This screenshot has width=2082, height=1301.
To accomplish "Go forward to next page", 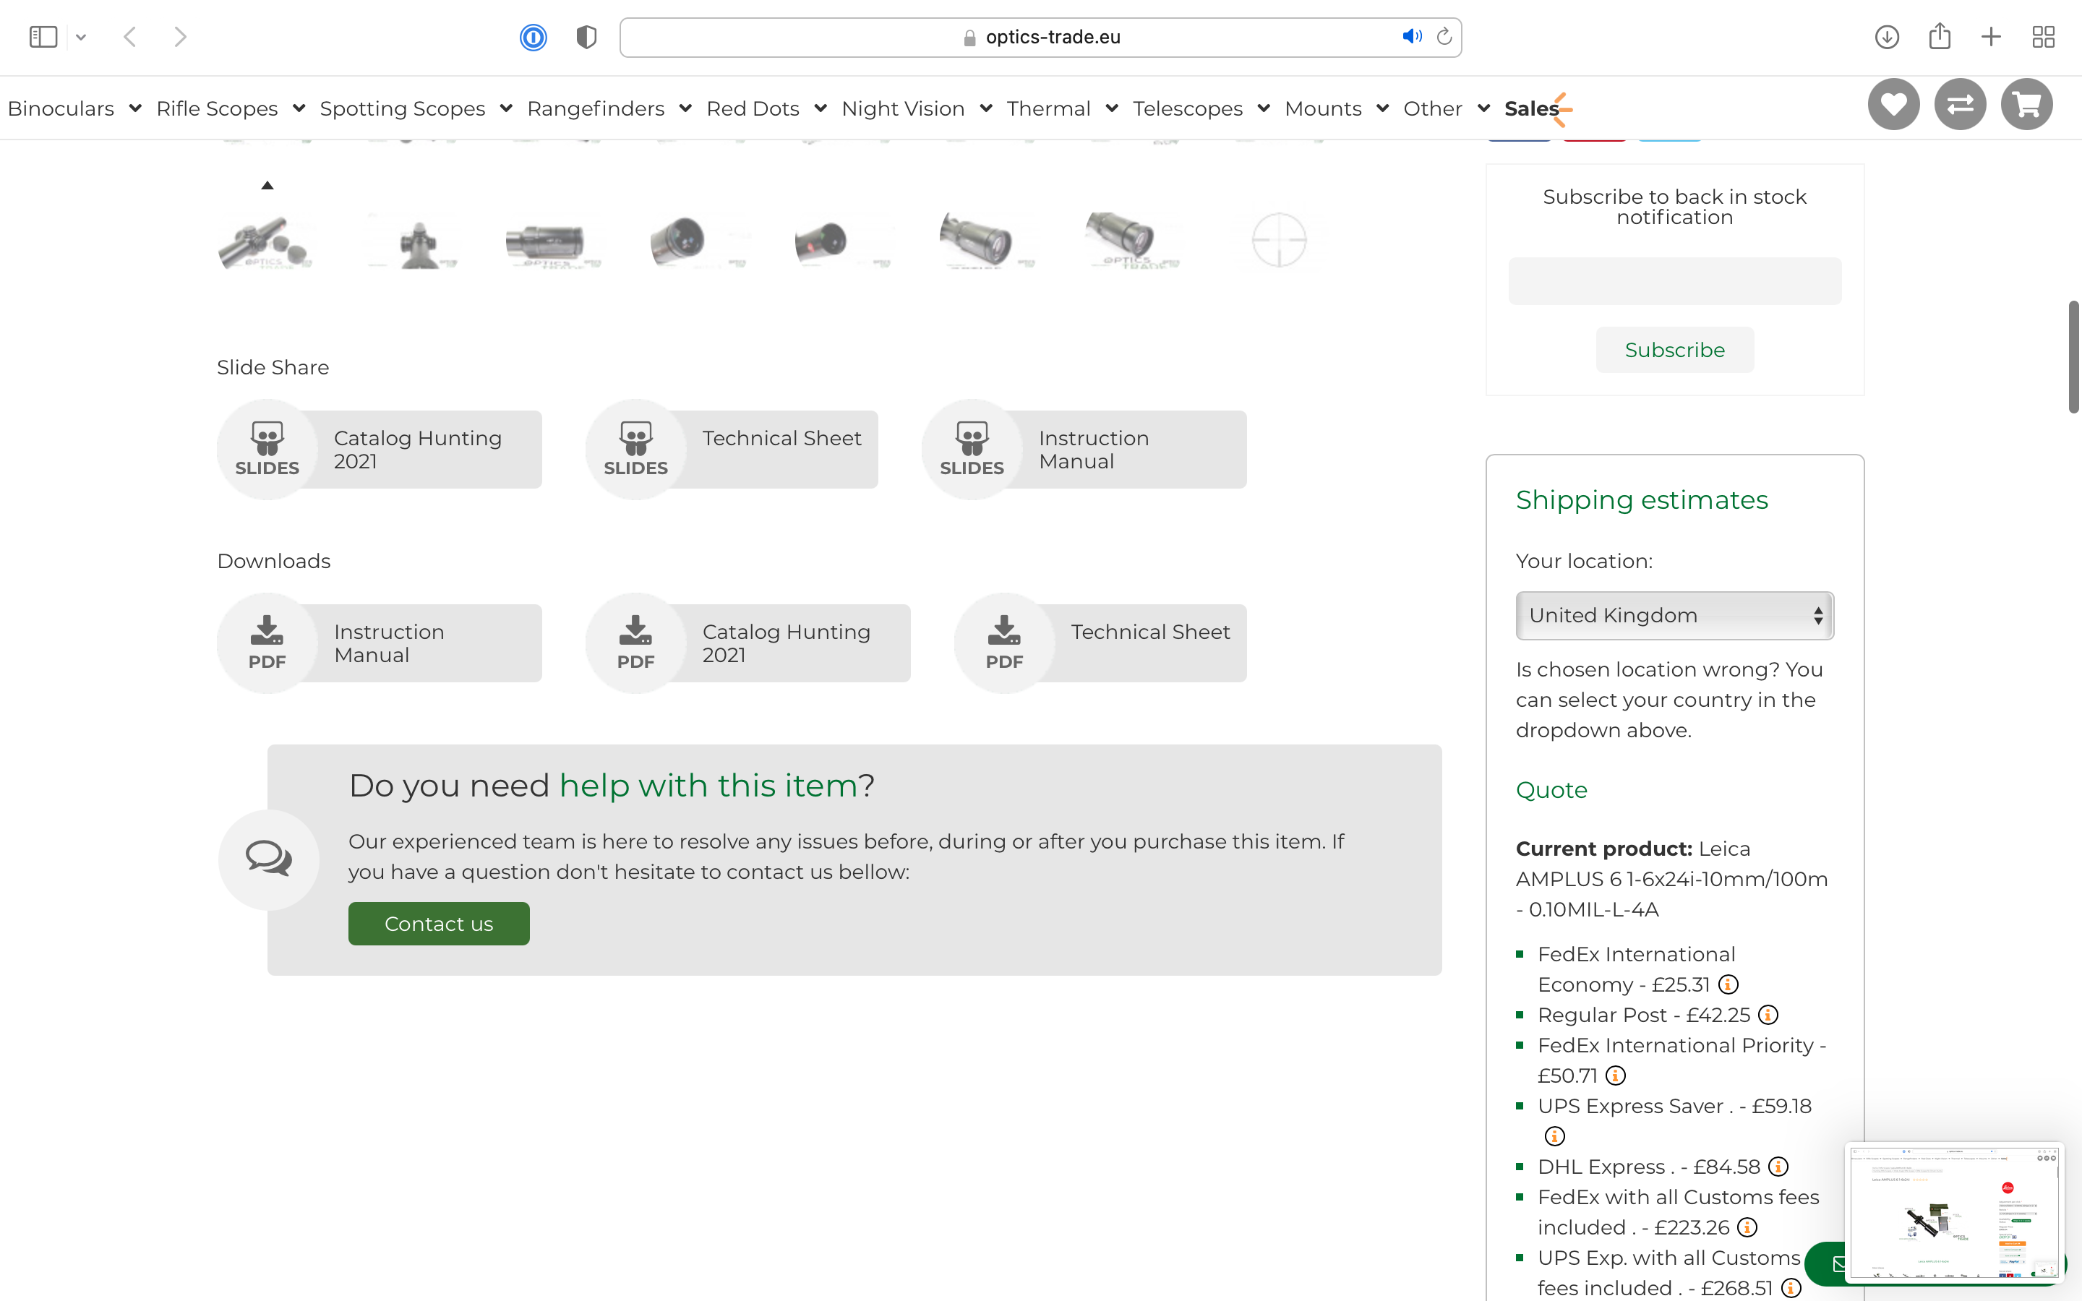I will pos(180,37).
